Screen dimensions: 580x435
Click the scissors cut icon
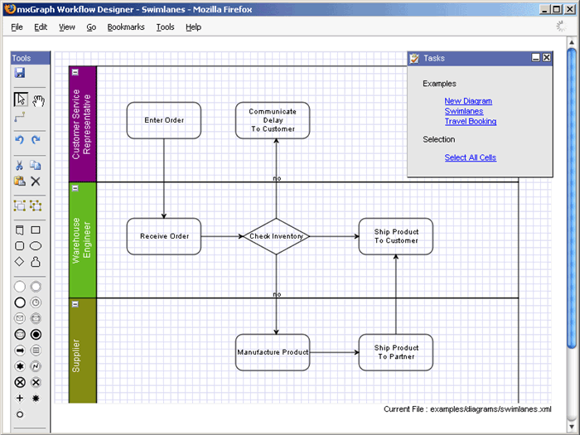tap(20, 165)
